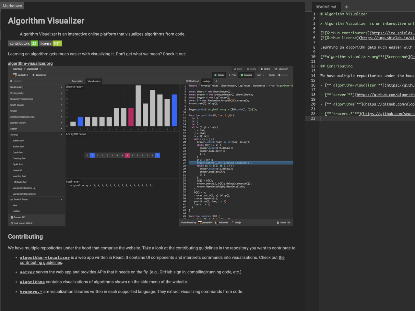Click the rendered 'Contributing' heading
This screenshot has width=415, height=311.
(x=25, y=236)
